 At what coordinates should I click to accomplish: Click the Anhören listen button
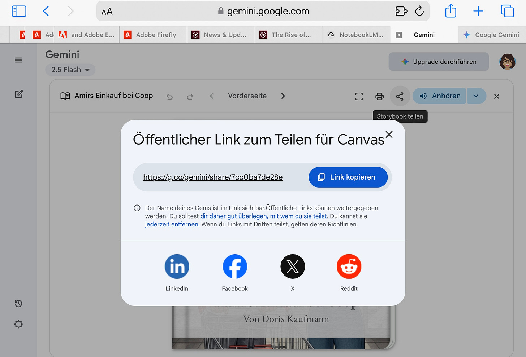(439, 96)
